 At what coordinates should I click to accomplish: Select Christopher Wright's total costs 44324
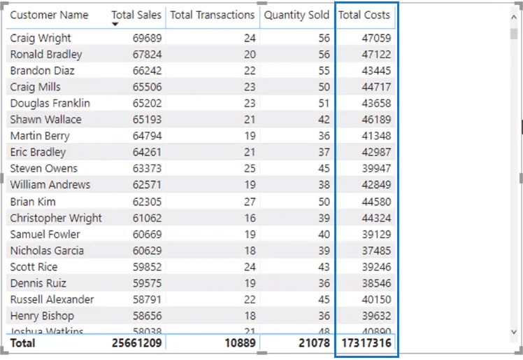click(376, 219)
